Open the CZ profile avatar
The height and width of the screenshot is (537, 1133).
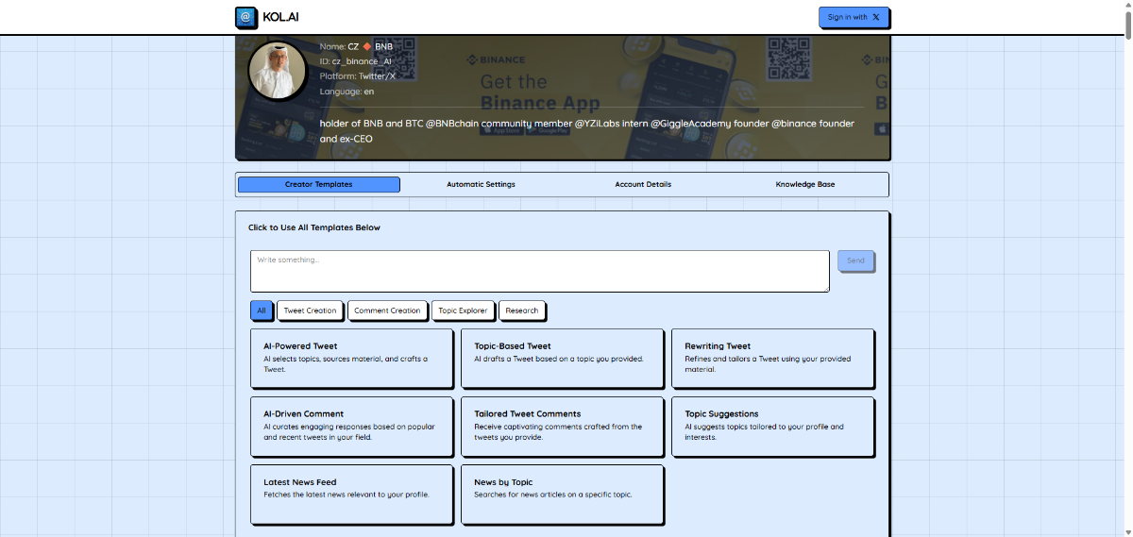[x=278, y=71]
